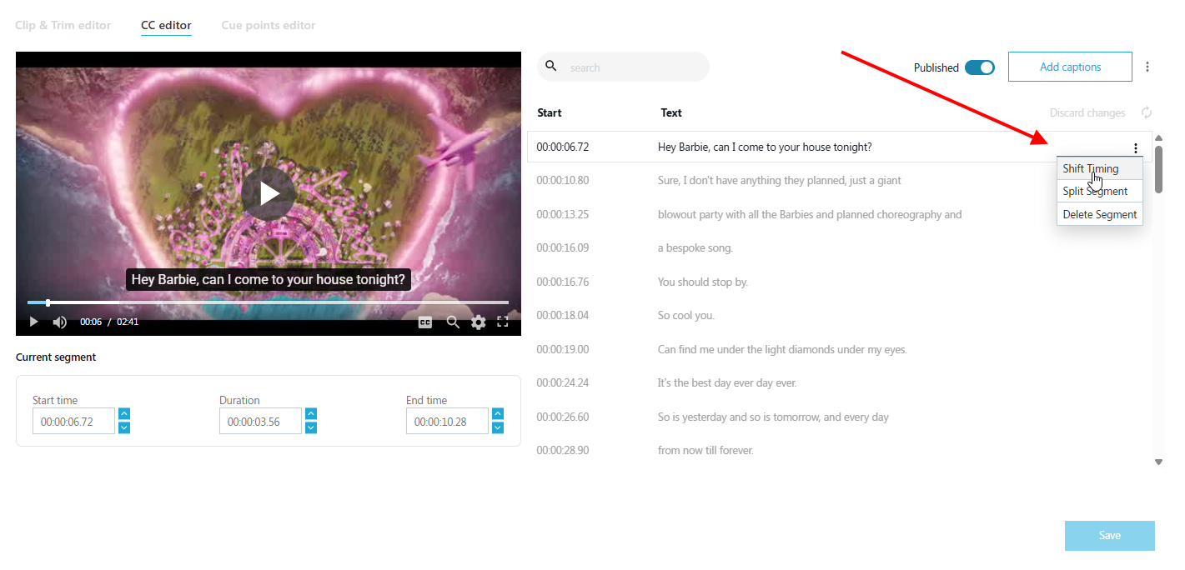Screen dimensions: 1185x570
Task: Decrease Duration with the down stepper
Action: (x=310, y=427)
